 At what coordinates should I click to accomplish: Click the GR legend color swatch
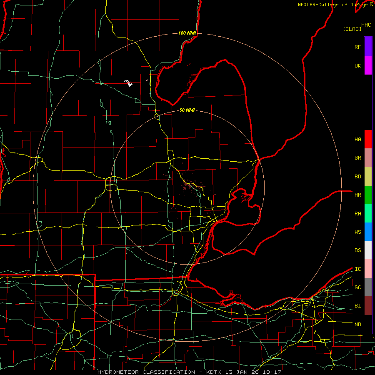coord(368,158)
